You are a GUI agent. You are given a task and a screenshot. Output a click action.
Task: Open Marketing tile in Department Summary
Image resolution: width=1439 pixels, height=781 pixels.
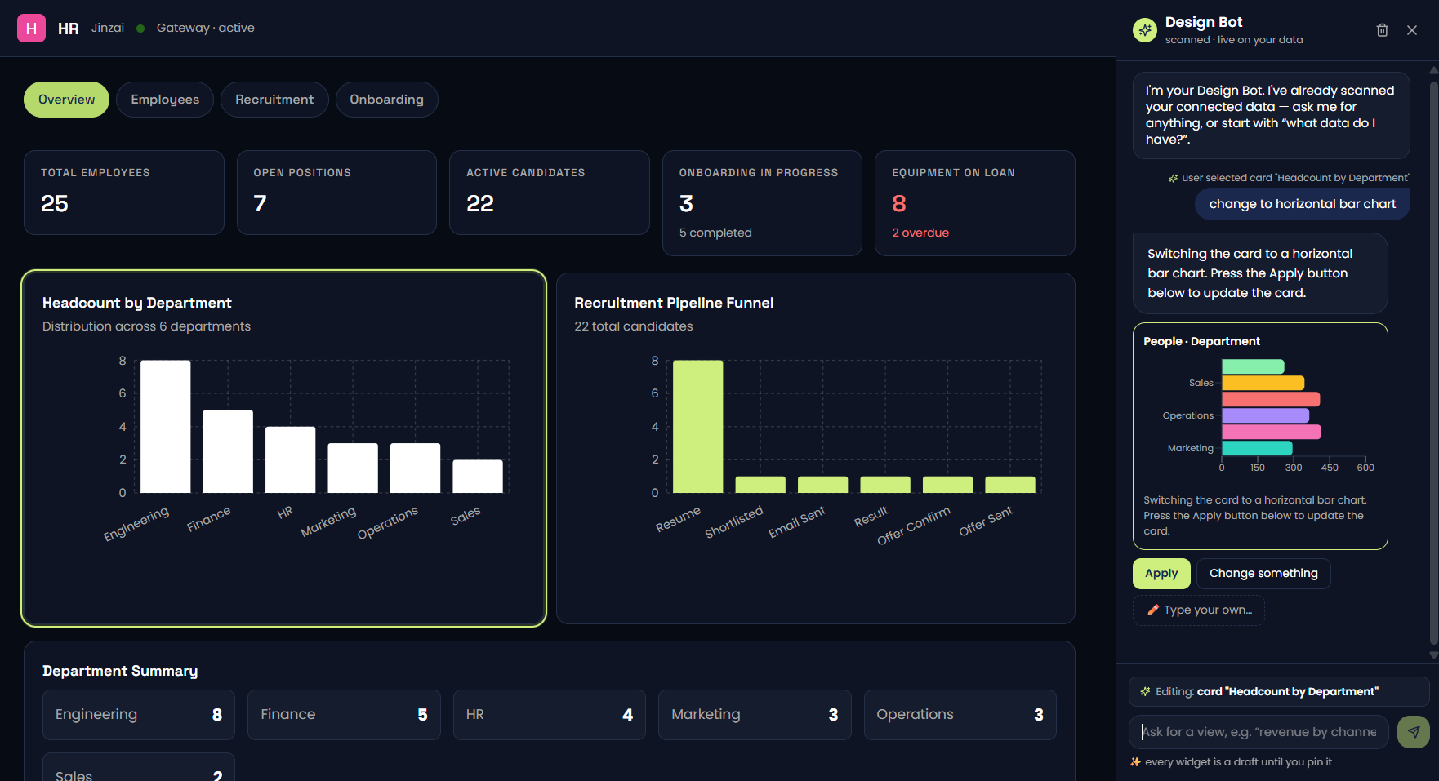(755, 715)
